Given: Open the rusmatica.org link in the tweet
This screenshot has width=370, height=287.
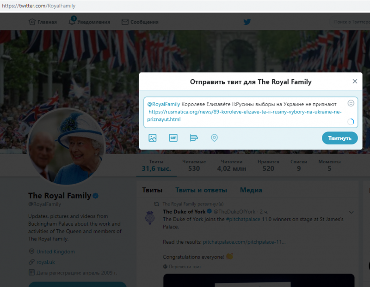Looking at the screenshot, I should [244, 115].
